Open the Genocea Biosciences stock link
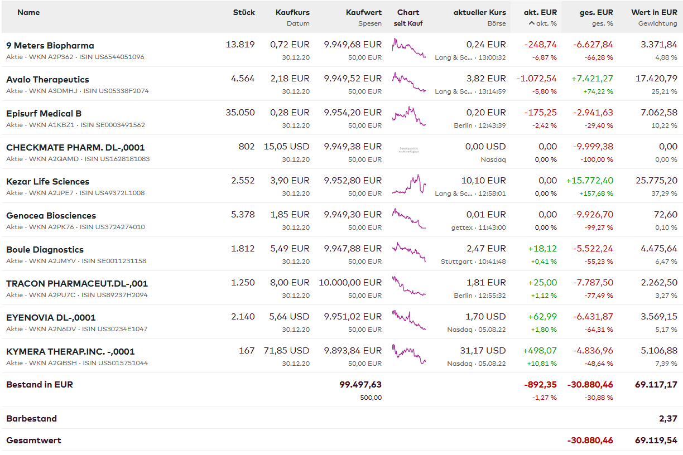The height and width of the screenshot is (455, 683). click(x=51, y=216)
